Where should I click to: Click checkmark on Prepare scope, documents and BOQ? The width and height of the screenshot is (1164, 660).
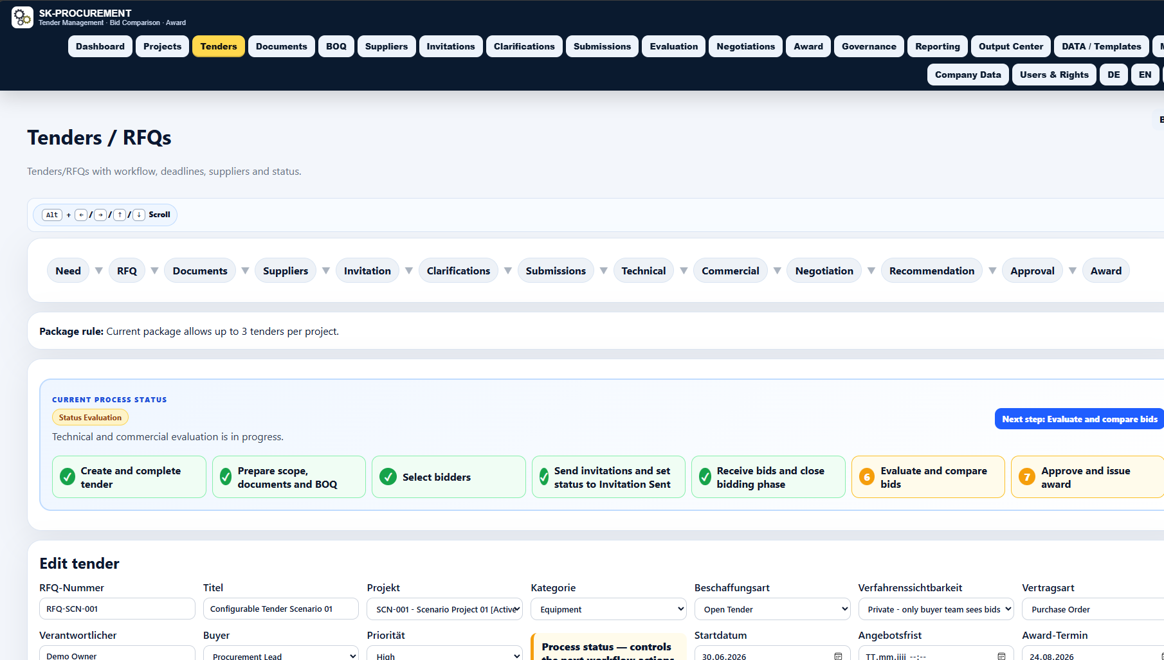point(226,477)
